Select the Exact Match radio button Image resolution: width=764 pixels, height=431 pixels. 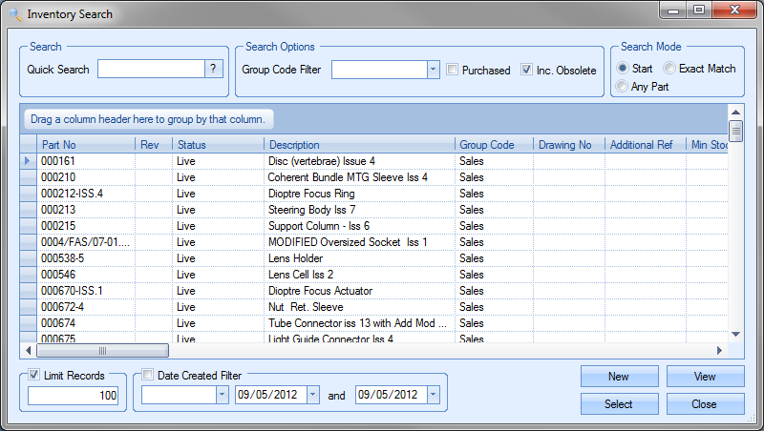(x=669, y=69)
